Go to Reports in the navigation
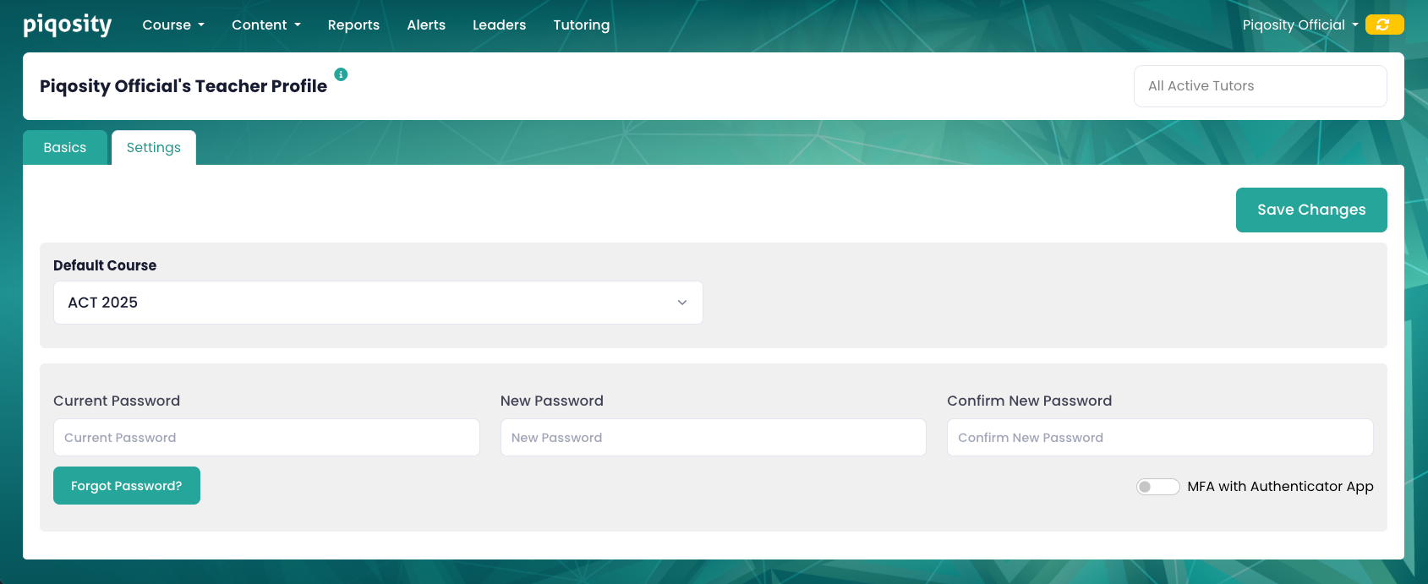Viewport: 1428px width, 584px height. pyautogui.click(x=353, y=25)
